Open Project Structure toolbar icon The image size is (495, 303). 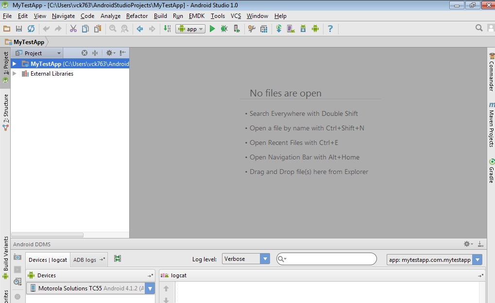pyautogui.click(x=264, y=29)
